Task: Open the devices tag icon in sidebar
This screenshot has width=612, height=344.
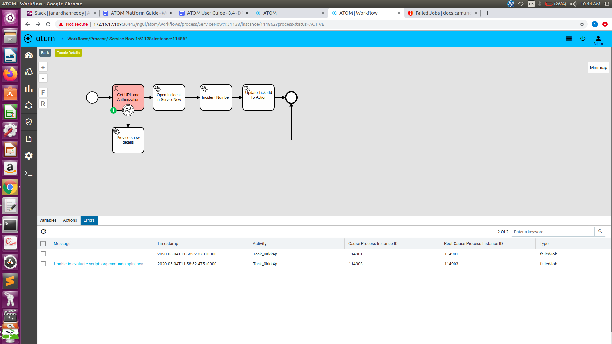Action: pos(29,72)
